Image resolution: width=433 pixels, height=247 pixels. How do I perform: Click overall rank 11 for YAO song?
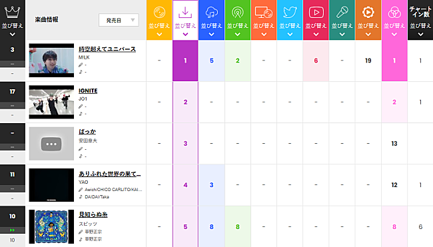pos(13,174)
